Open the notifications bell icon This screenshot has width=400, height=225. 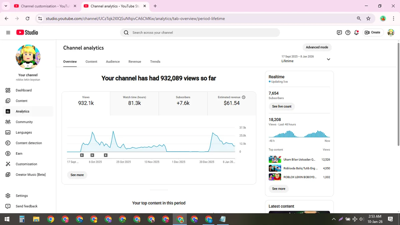356,32
